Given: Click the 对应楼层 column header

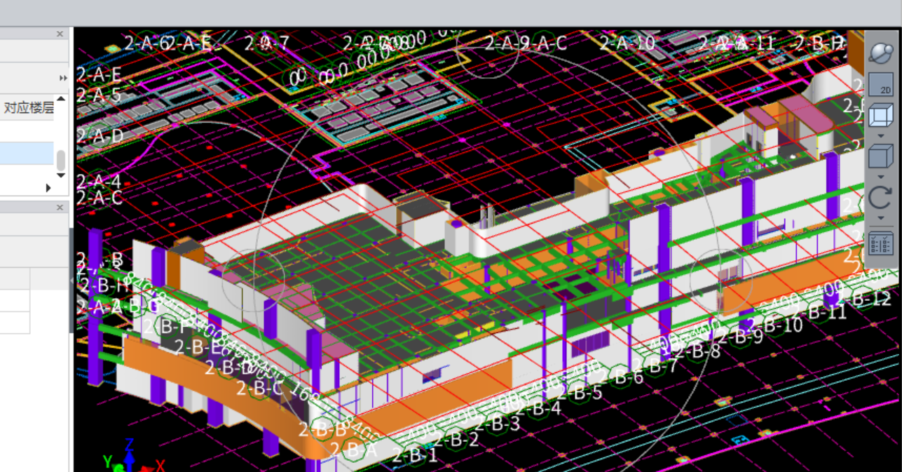Looking at the screenshot, I should coord(29,107).
